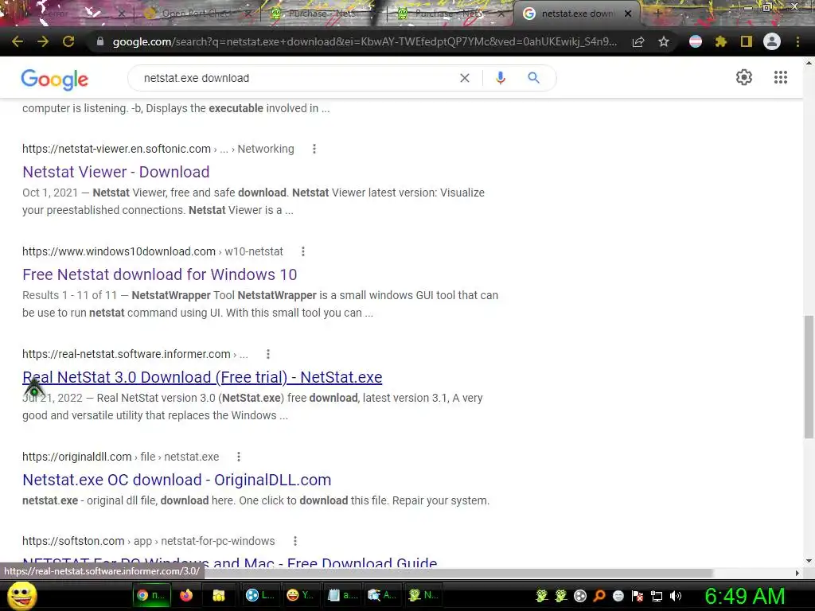Toggle the browser side panel

(746, 42)
